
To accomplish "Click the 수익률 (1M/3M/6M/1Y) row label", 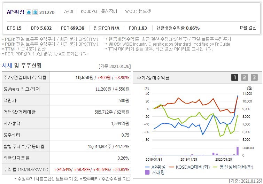I will 26,170.
